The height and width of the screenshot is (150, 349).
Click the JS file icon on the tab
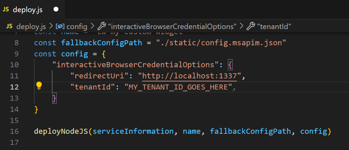6,9
